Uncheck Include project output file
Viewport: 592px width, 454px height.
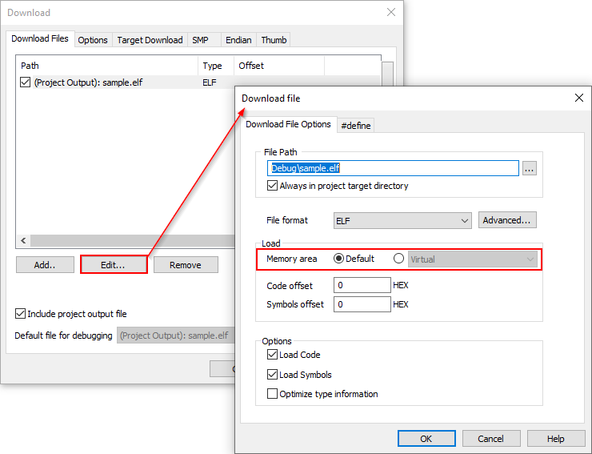[21, 314]
